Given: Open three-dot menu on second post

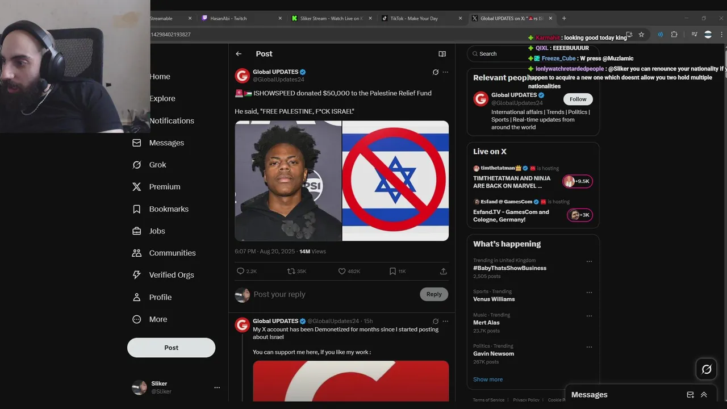Looking at the screenshot, I should (445, 322).
